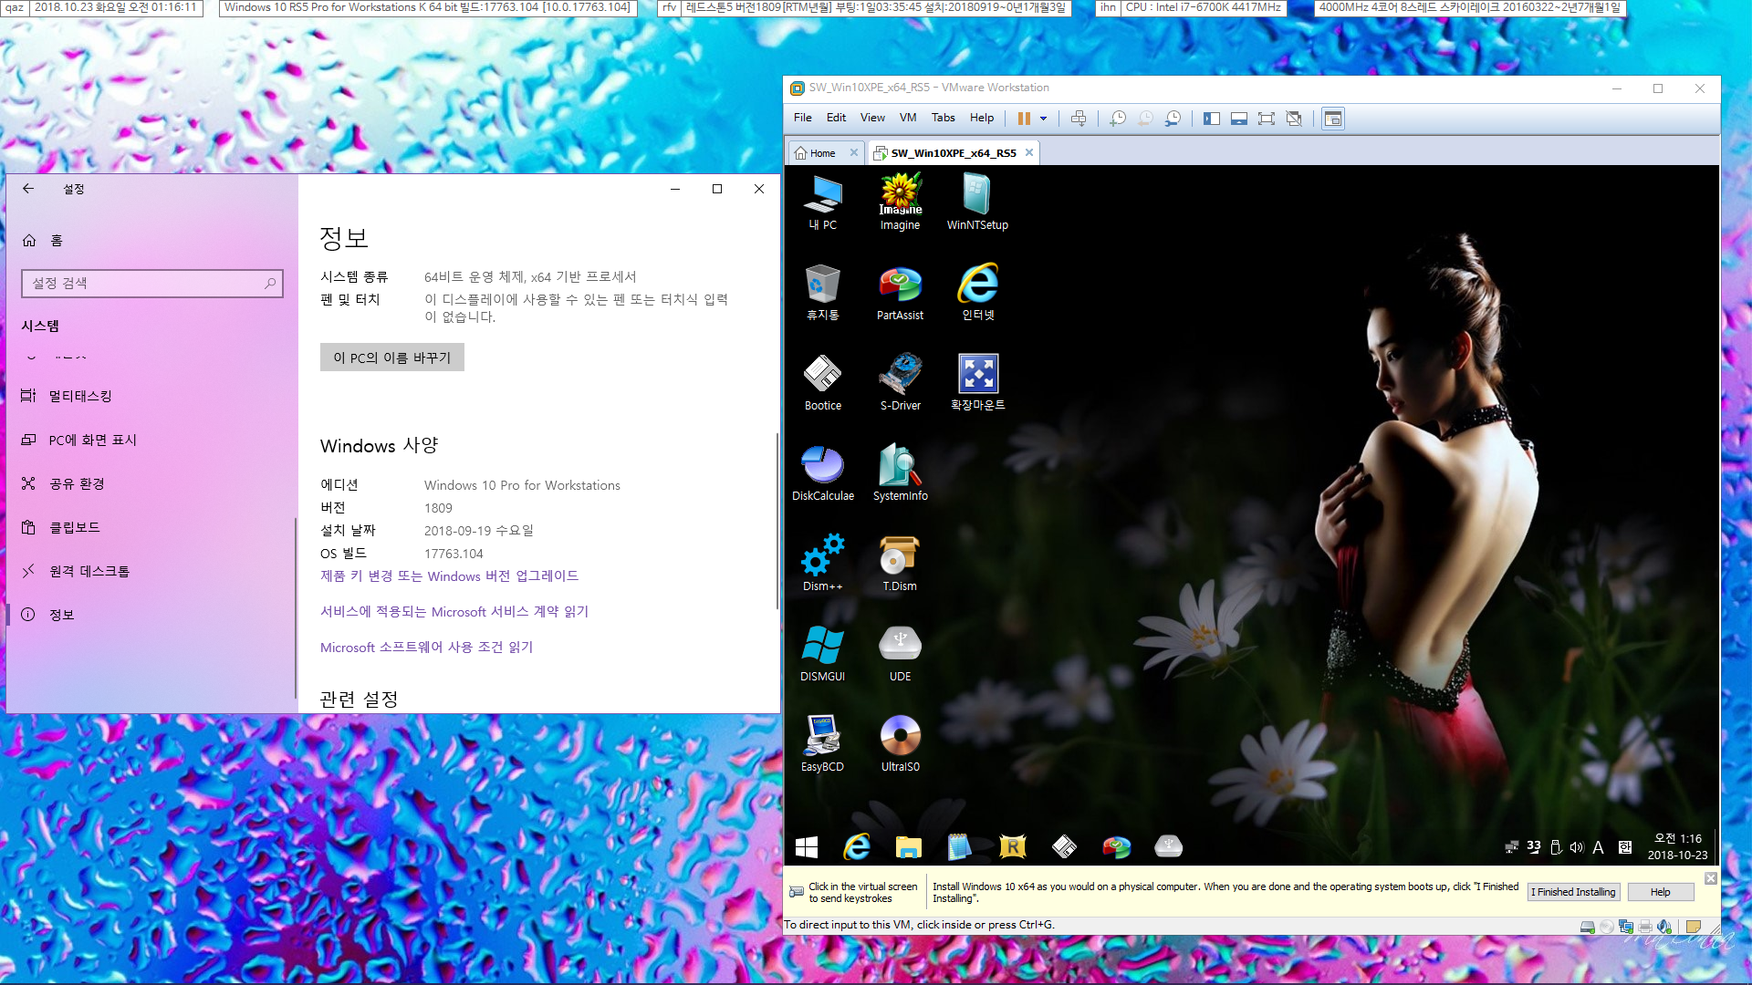The width and height of the screenshot is (1752, 985).
Task: Launch PartAssist tool
Action: coord(900,290)
